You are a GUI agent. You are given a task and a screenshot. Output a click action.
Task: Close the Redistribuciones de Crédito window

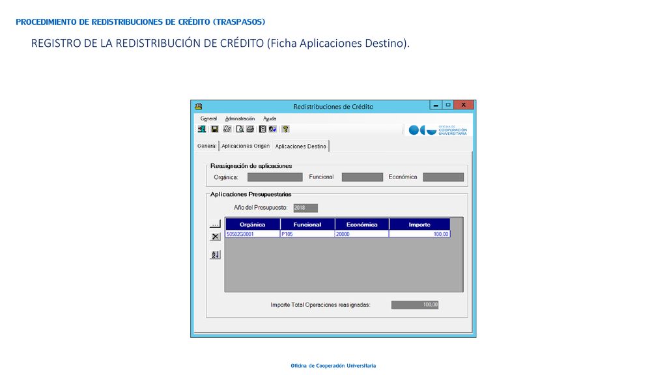coord(464,105)
